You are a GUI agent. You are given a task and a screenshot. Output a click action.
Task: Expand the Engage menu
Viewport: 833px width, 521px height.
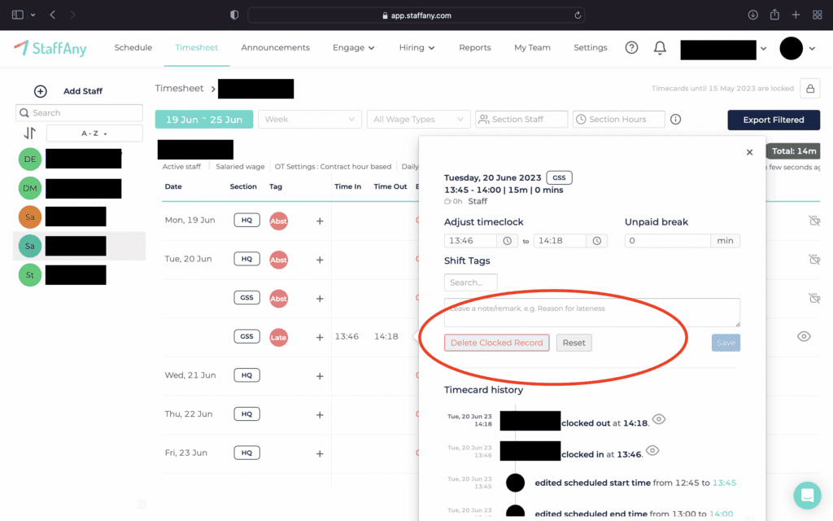pos(353,48)
